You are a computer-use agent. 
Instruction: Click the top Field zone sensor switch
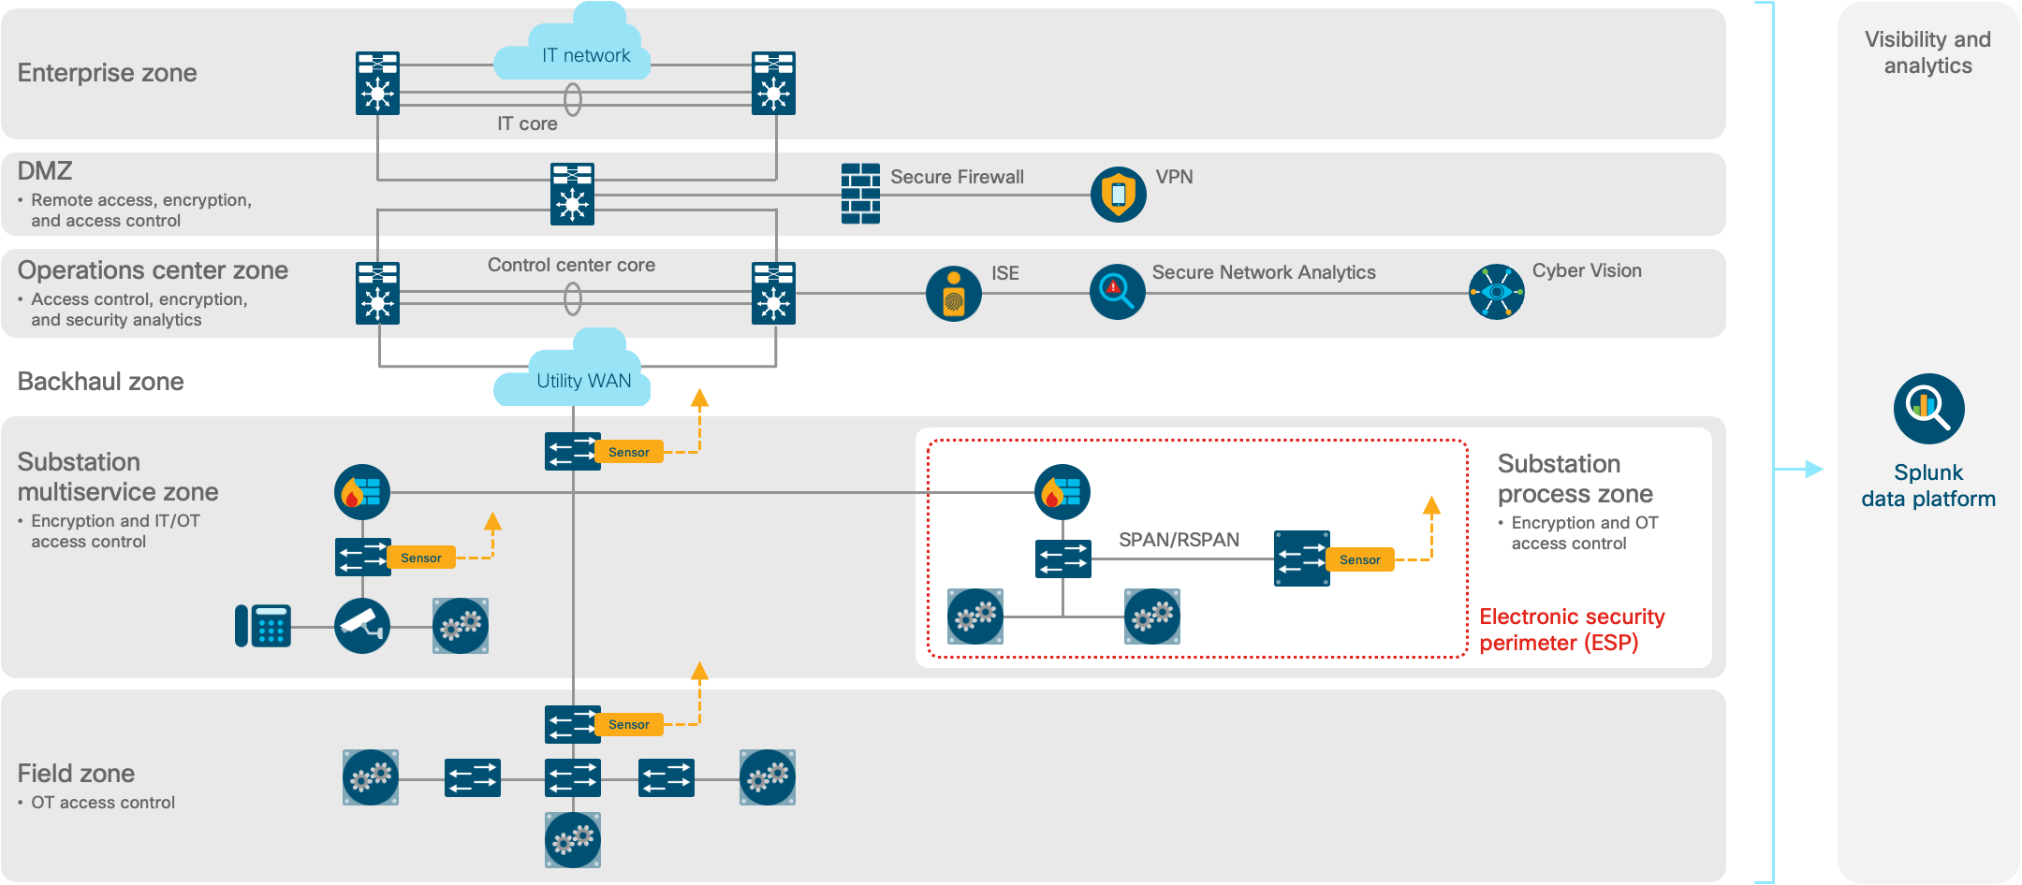click(572, 724)
